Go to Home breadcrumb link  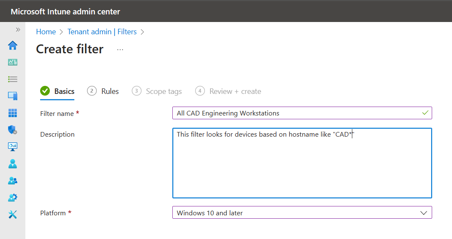tap(46, 32)
